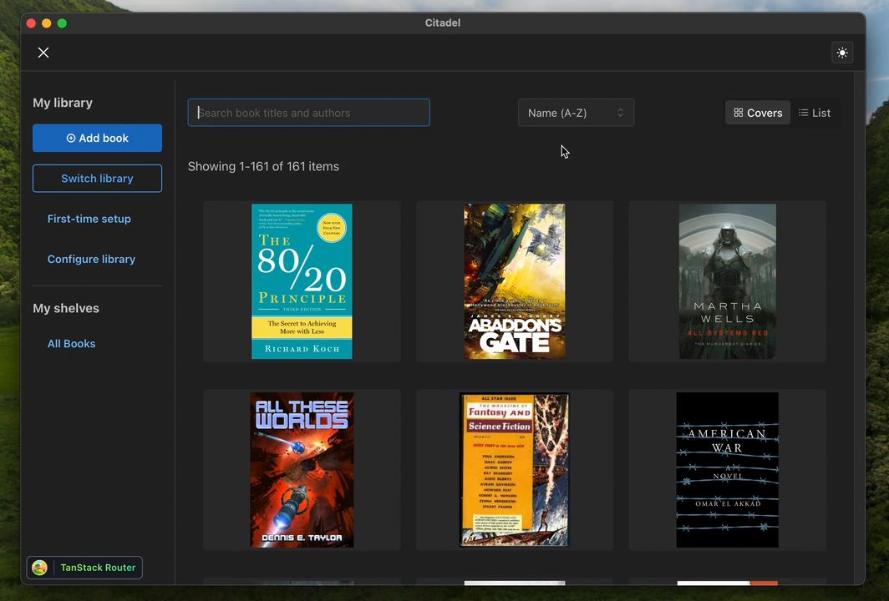Click the plus icon on Add book button
889x601 pixels.
pyautogui.click(x=71, y=138)
